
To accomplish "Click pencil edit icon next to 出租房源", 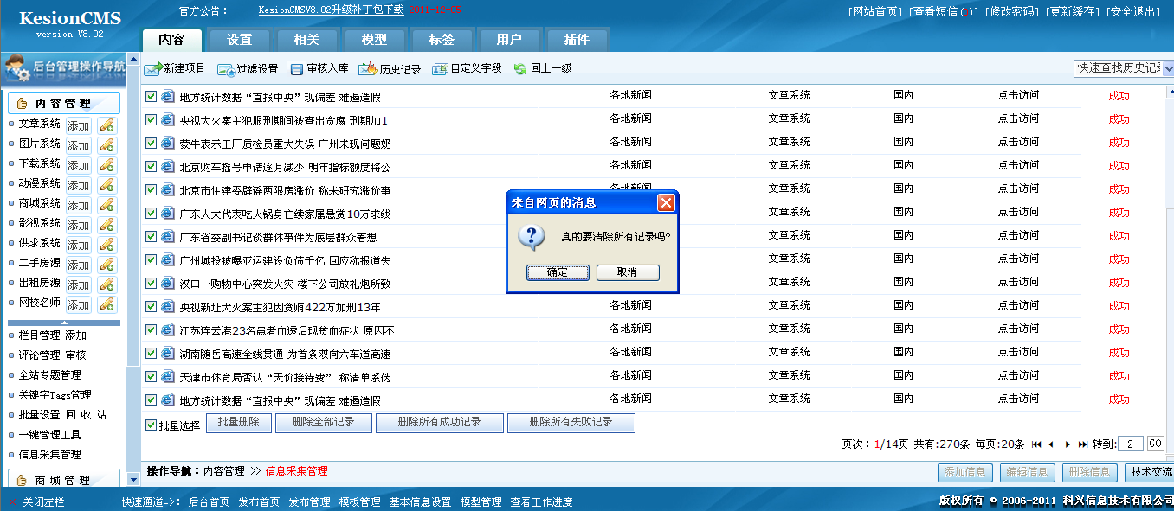I will 106,284.
